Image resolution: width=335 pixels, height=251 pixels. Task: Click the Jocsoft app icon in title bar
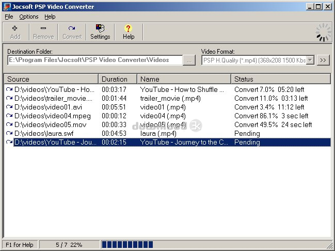tap(7, 7)
